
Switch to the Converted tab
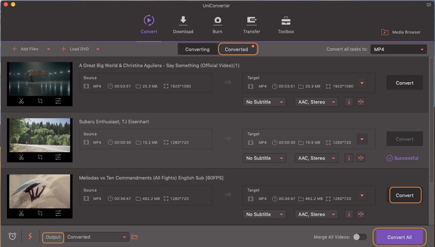tap(237, 49)
